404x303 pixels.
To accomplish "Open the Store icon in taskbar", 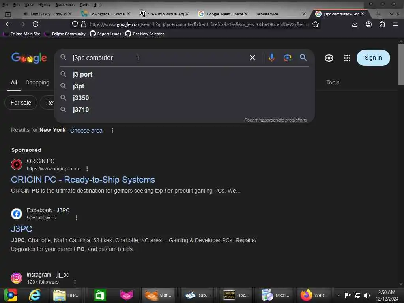I will 100,295.
